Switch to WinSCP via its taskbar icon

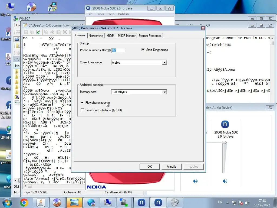(x=124, y=203)
